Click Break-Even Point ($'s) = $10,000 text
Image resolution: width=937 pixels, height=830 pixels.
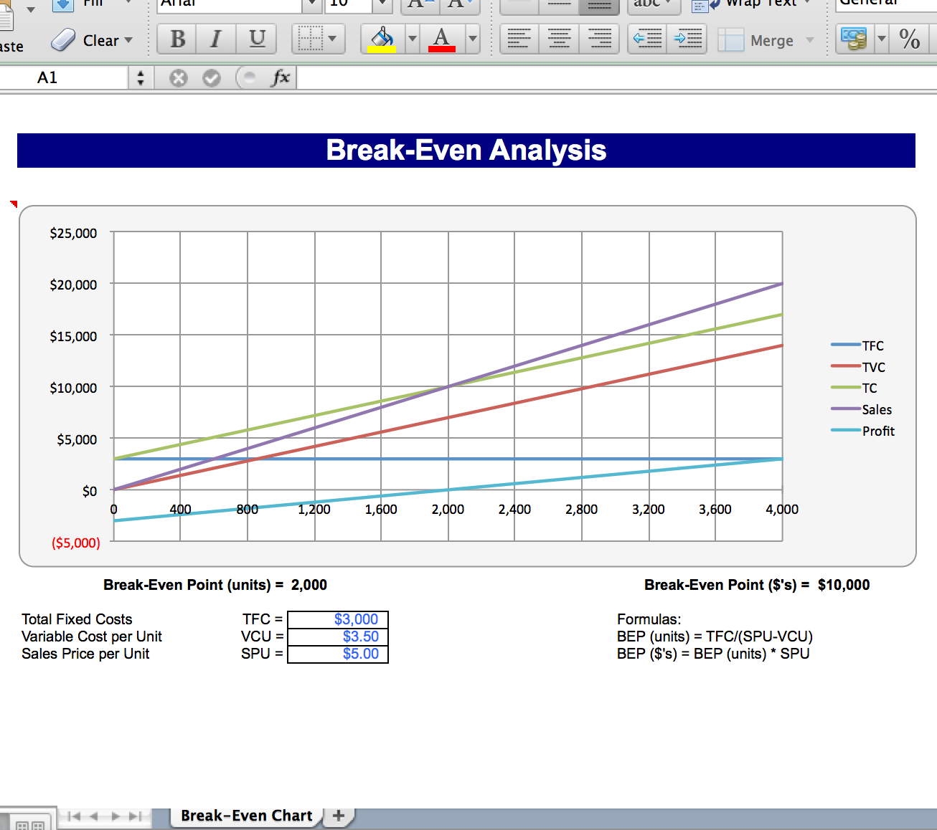click(x=757, y=585)
